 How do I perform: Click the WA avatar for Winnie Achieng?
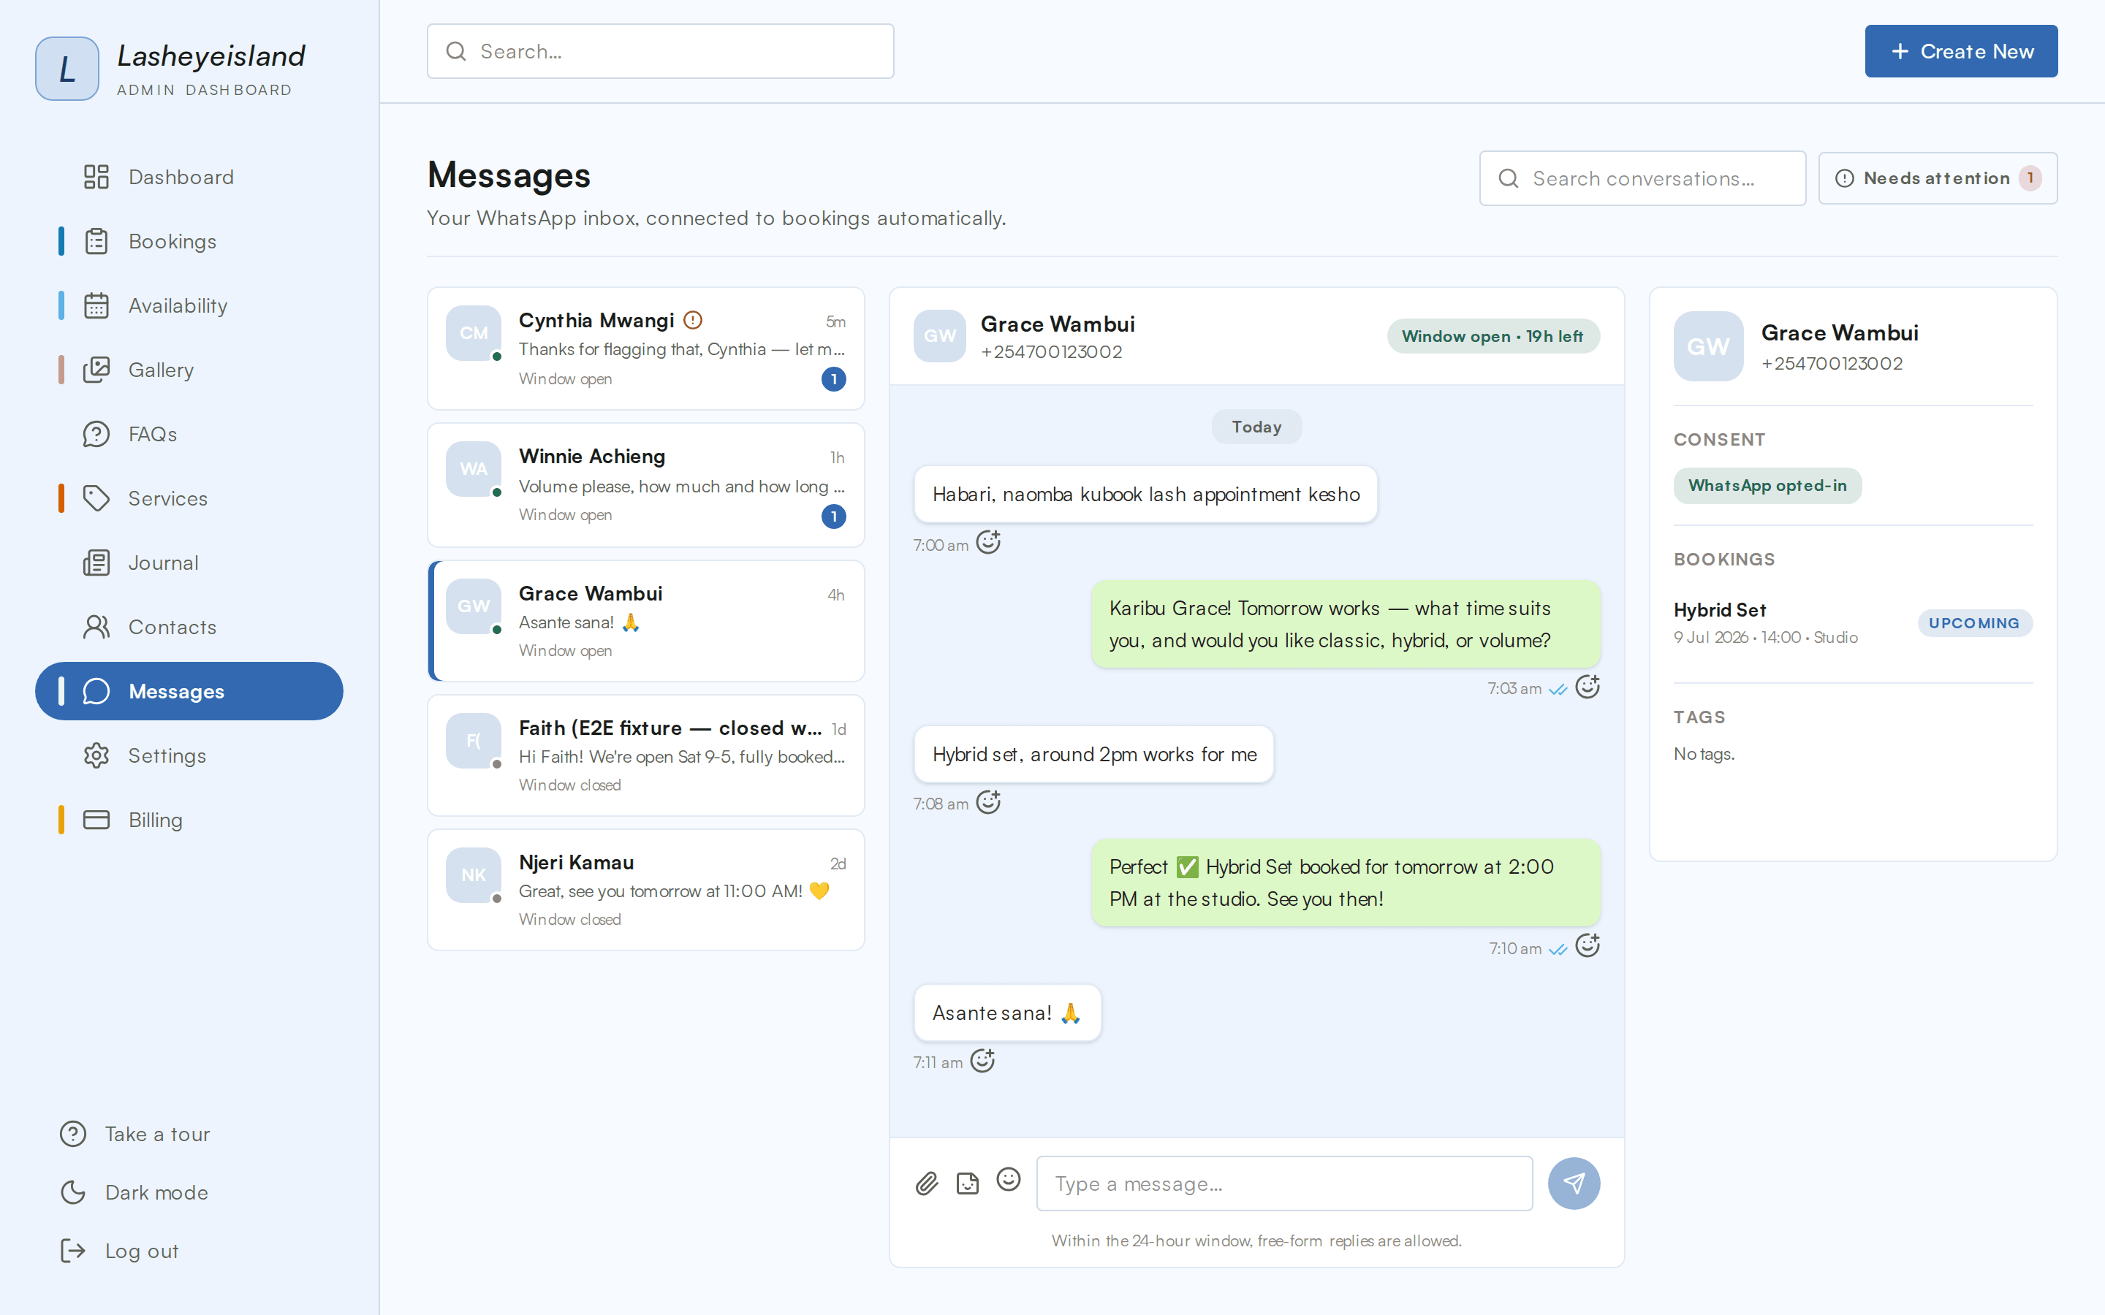click(x=473, y=469)
